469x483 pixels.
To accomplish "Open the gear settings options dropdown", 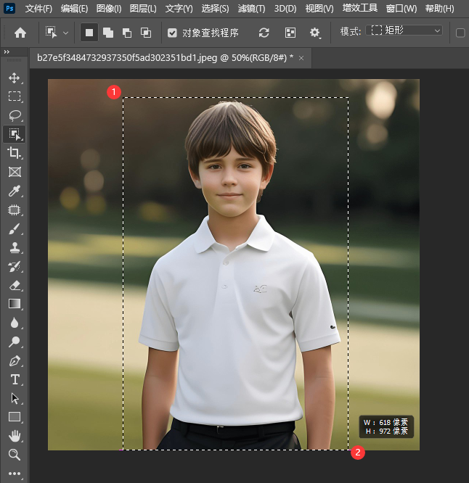I will (x=315, y=33).
